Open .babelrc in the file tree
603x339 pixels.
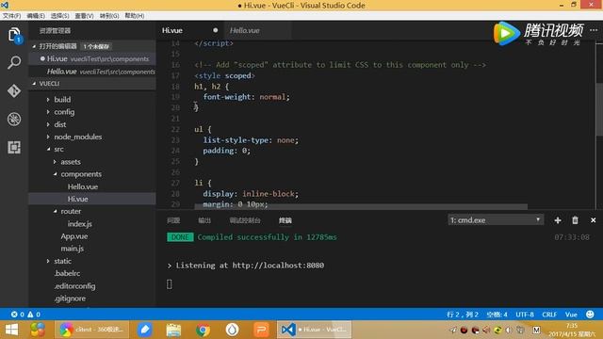[67, 273]
